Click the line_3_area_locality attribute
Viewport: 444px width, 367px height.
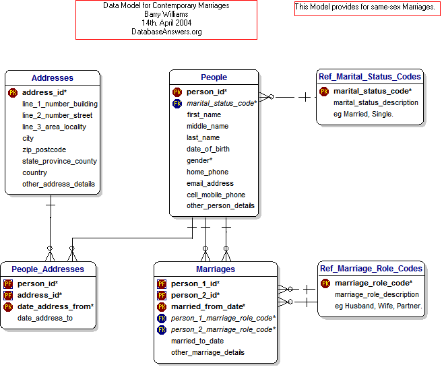pyautogui.click(x=54, y=127)
